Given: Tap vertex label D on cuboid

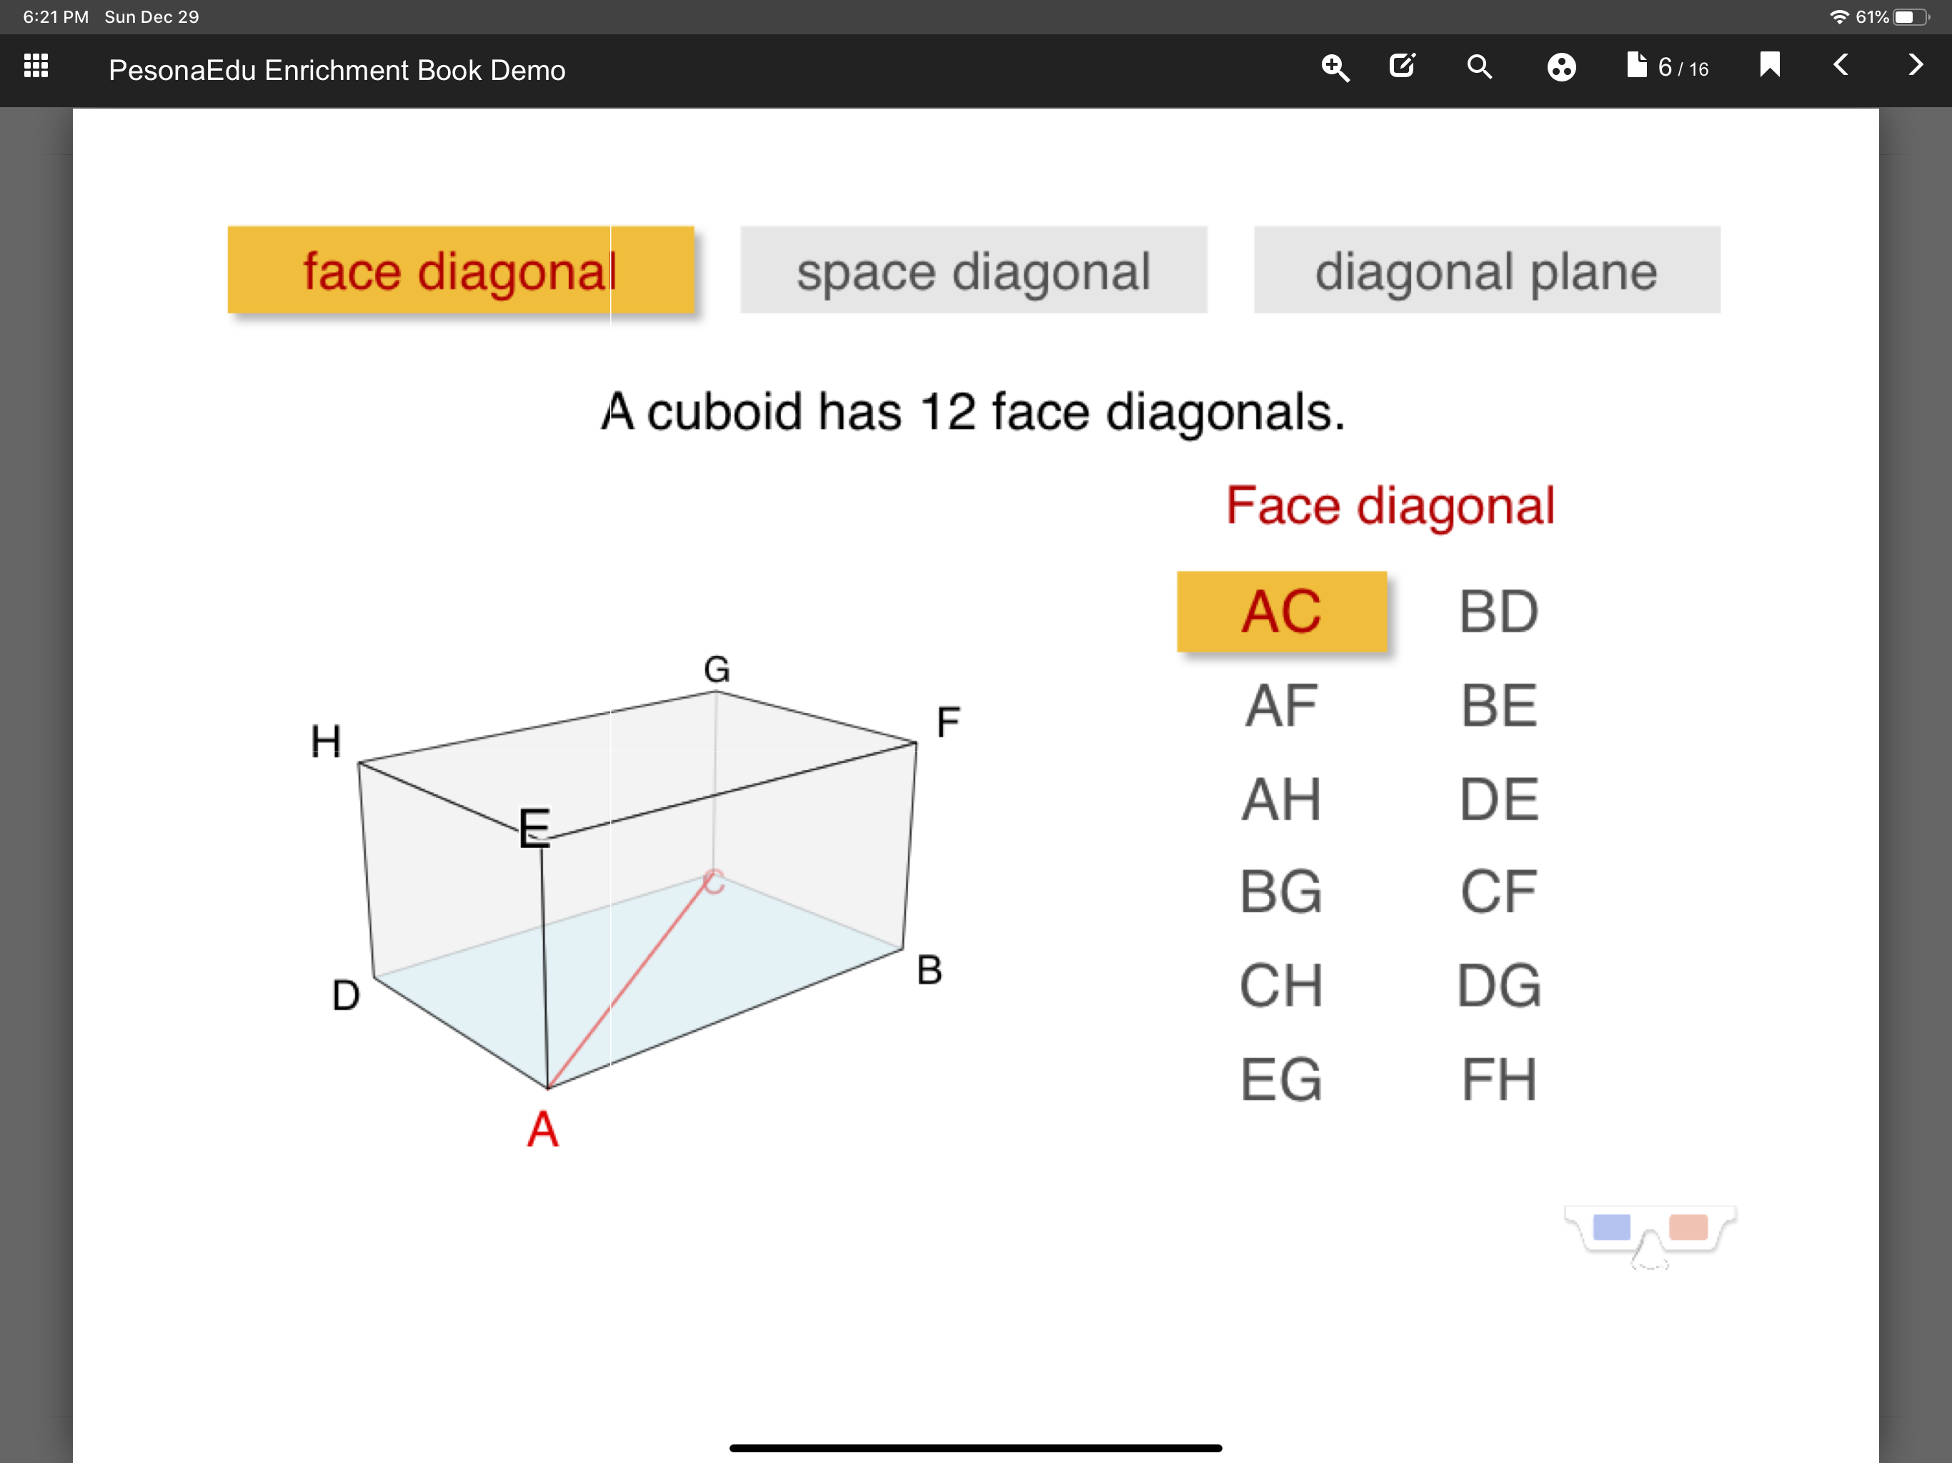Looking at the screenshot, I should (x=346, y=995).
